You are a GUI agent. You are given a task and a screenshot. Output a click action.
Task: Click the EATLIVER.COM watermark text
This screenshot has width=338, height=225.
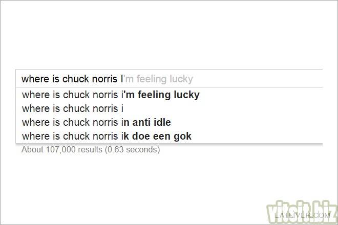(x=302, y=215)
